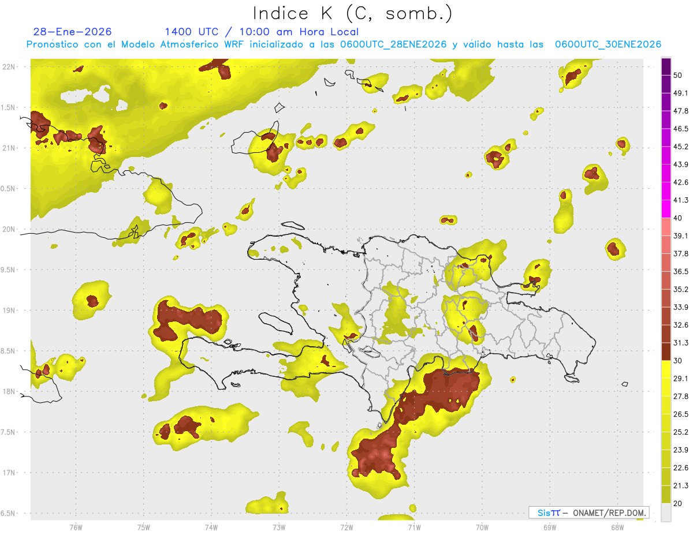Click the colorbar value 36.5
This screenshot has width=693, height=535.
tap(681, 271)
